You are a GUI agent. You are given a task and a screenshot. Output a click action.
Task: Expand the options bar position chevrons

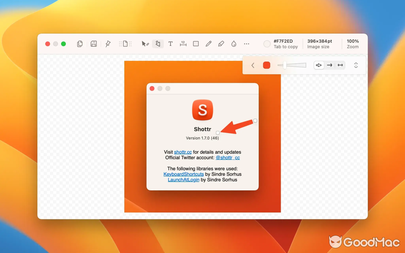pyautogui.click(x=356, y=65)
